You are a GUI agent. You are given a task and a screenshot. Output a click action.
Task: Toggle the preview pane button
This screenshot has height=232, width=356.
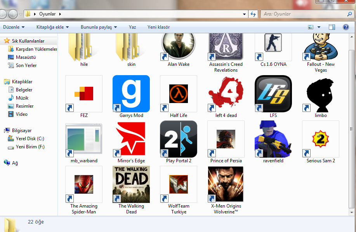[332, 27]
